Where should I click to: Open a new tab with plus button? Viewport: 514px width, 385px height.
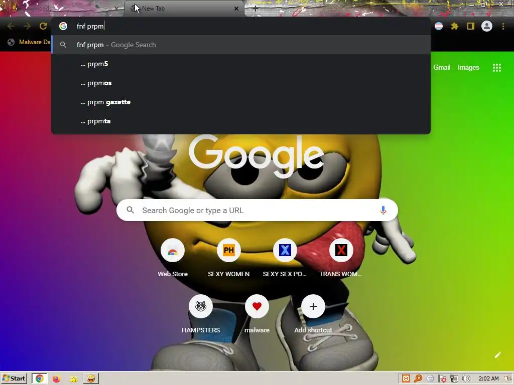click(x=255, y=9)
